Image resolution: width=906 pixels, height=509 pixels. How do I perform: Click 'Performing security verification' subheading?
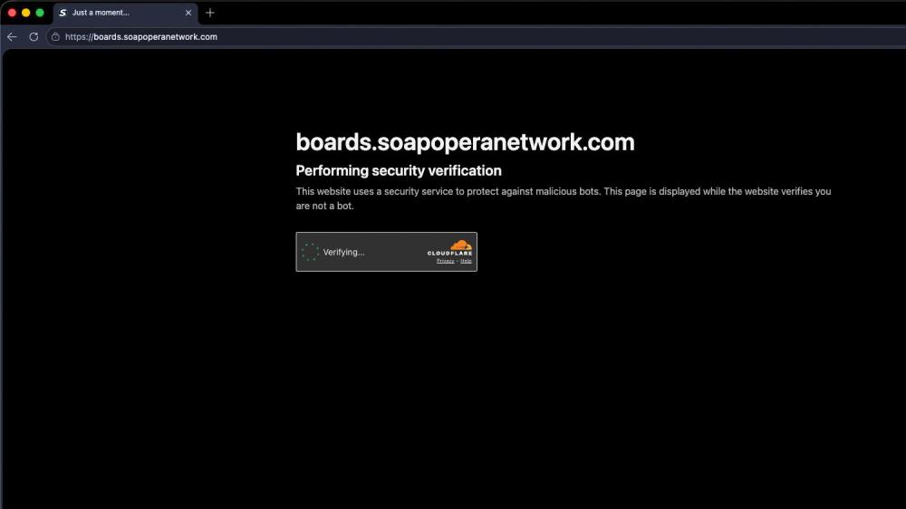pos(399,170)
